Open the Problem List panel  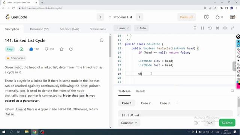120,17
